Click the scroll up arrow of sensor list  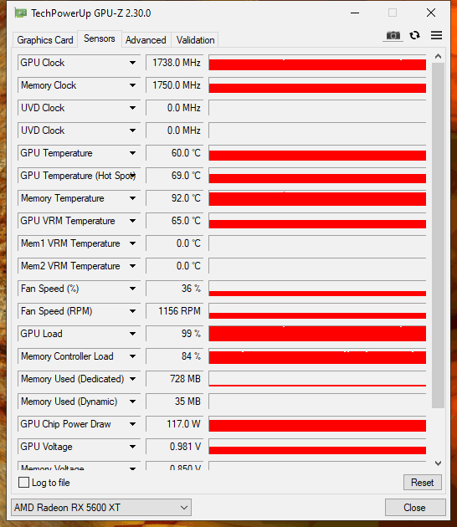[438, 56]
